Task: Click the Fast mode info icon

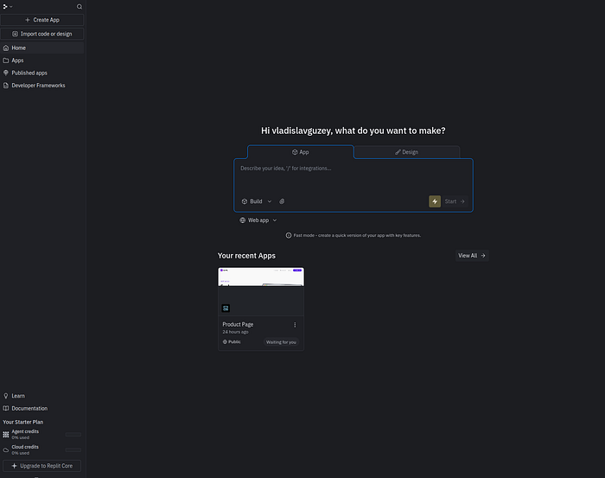Action: click(288, 235)
